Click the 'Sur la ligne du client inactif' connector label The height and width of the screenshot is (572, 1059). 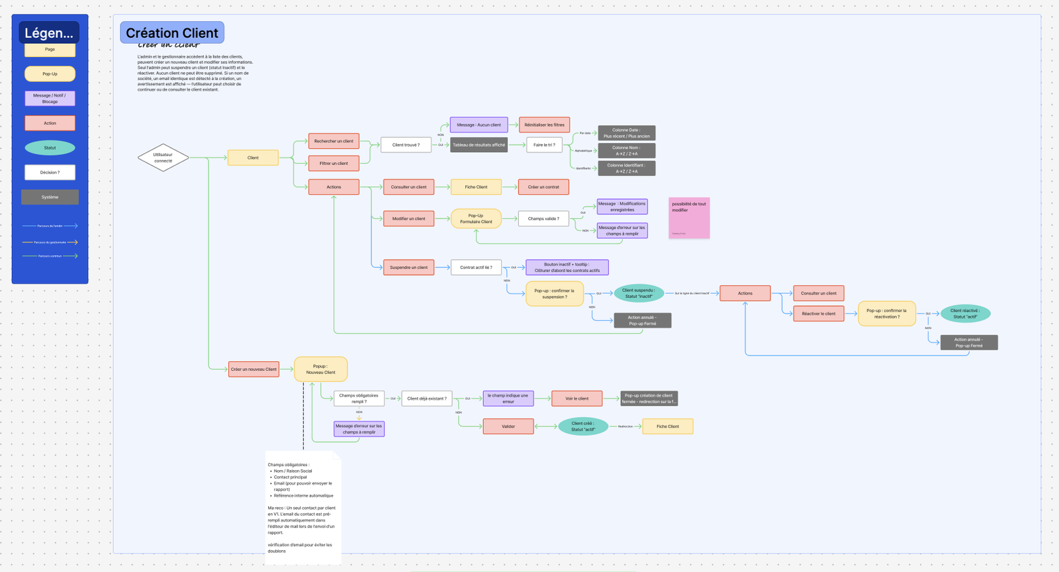pyautogui.click(x=692, y=293)
